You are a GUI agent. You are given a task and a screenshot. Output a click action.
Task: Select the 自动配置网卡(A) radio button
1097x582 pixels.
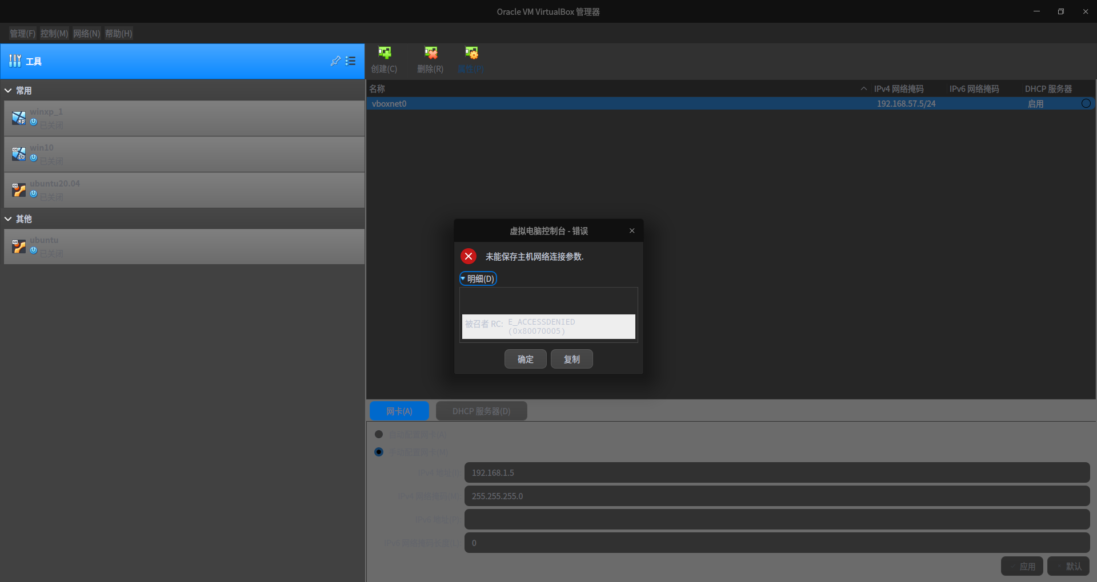point(379,434)
